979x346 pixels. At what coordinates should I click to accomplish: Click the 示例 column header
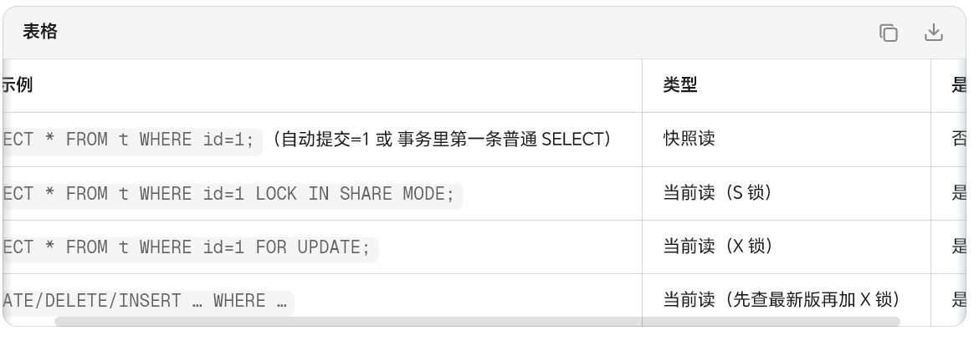tap(18, 85)
